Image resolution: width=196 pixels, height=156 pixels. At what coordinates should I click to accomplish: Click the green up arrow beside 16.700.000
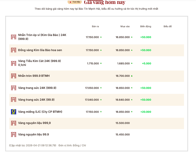(132, 76)
